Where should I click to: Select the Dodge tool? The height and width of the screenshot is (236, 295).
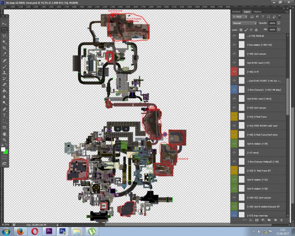pyautogui.click(x=4, y=103)
